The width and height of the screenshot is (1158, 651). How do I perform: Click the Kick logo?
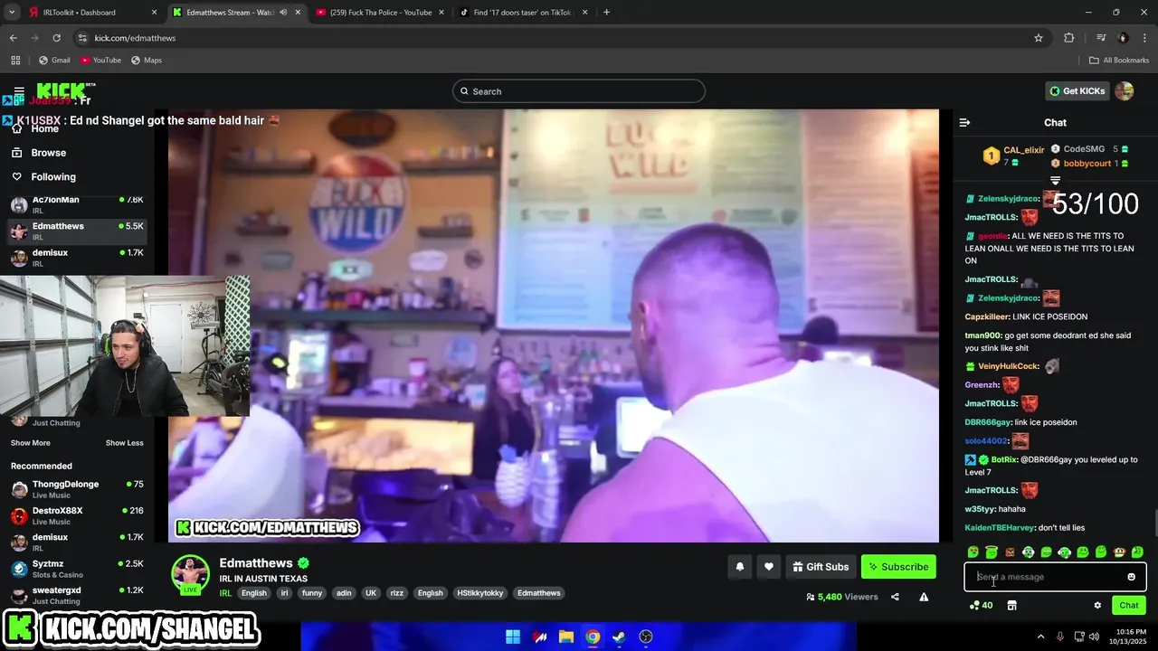tap(62, 90)
